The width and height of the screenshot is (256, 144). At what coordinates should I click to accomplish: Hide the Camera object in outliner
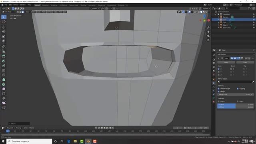[x=254, y=17]
